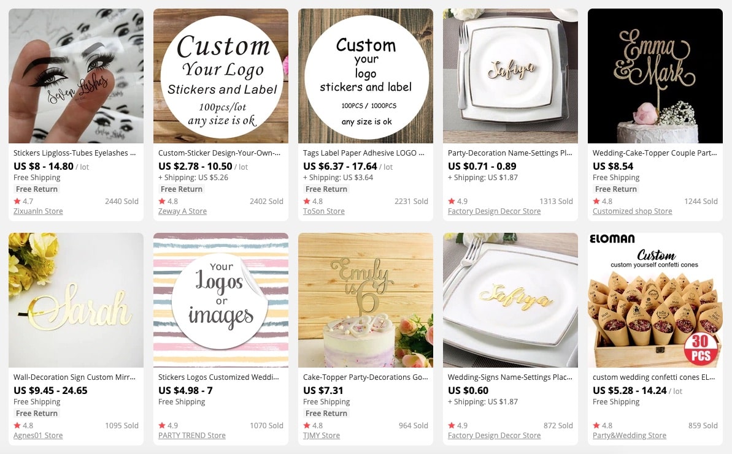This screenshot has width=732, height=454.
Task: Open the Sarah gold mirror sign thumbnail
Action: click(76, 300)
